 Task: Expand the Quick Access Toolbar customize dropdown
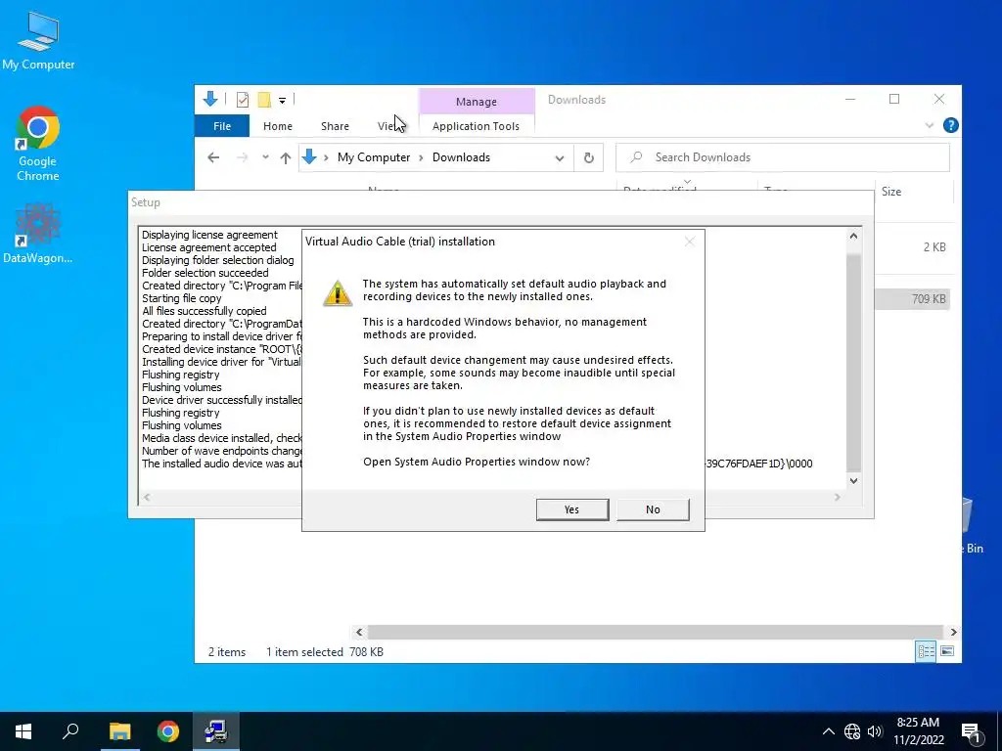(282, 100)
